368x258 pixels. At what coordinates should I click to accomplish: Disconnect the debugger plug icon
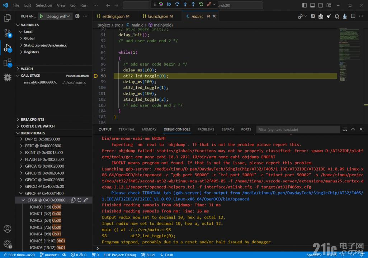209,4
